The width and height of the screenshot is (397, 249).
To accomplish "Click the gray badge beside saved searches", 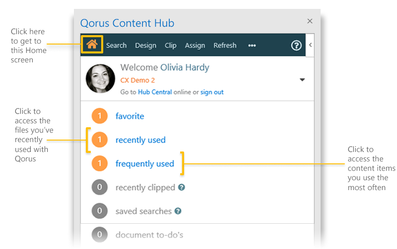I will point(100,210).
